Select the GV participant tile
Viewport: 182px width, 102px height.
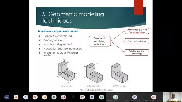(154, 97)
